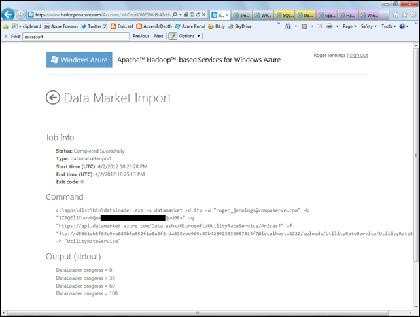Open the Azure Forums favorite
This screenshot has height=317, width=420.
pos(61,26)
